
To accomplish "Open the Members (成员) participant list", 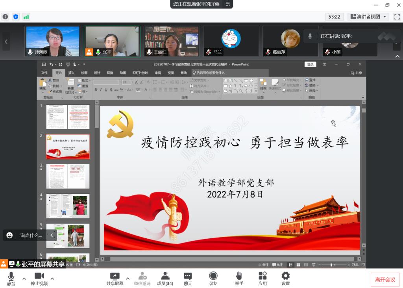I will pyautogui.click(x=165, y=276).
